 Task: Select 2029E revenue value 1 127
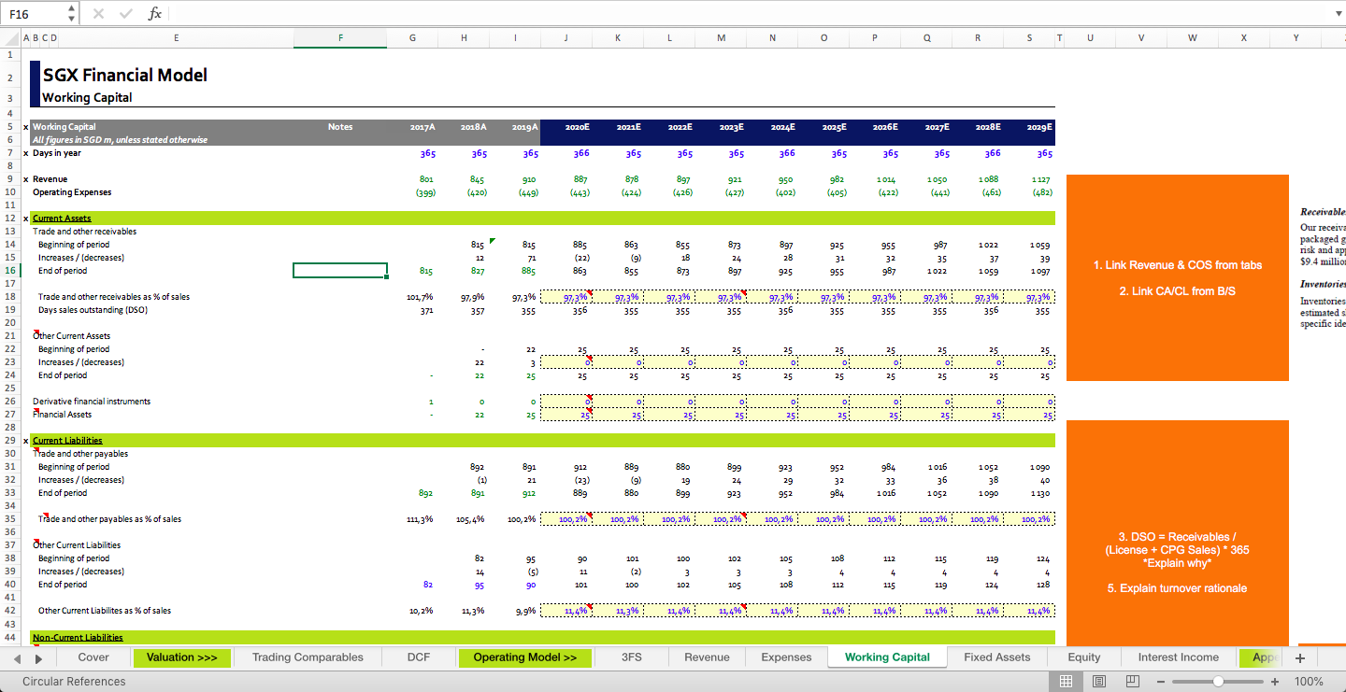[1040, 179]
